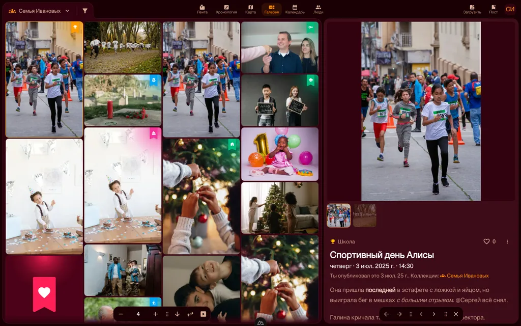
Task: Click the graduation cap badge on school photo
Action: tap(310, 80)
